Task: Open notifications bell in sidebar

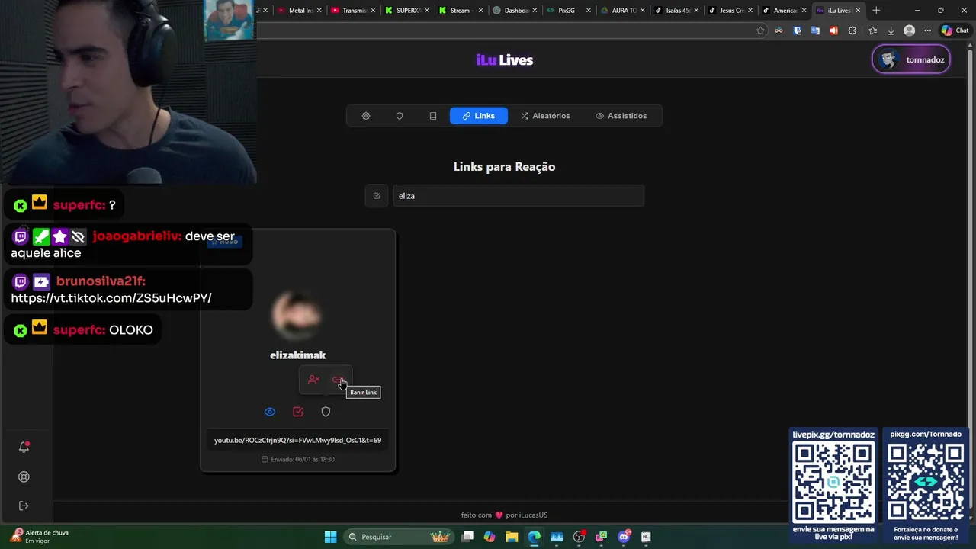Action: pos(24,448)
